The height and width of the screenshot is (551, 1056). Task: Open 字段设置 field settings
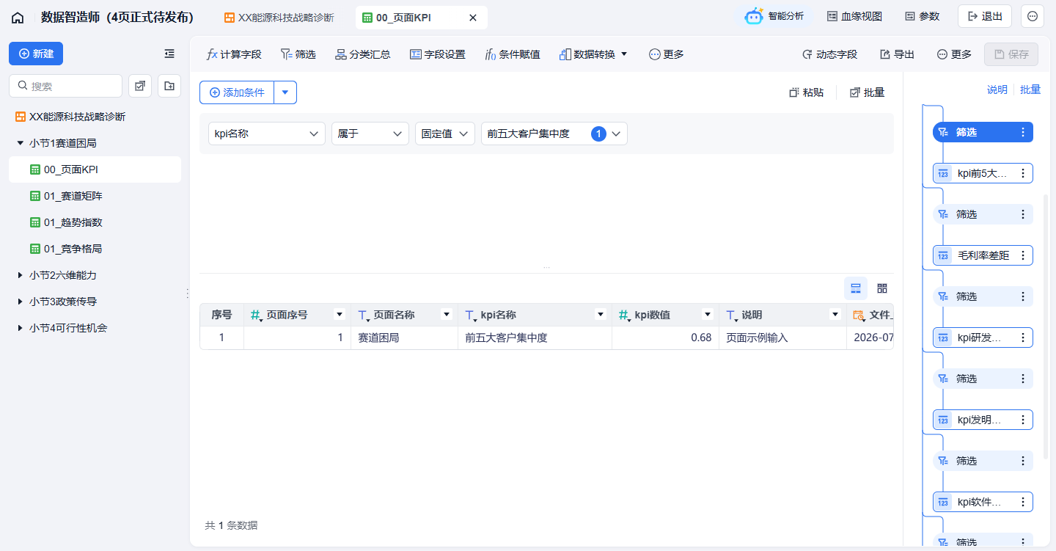(x=438, y=54)
